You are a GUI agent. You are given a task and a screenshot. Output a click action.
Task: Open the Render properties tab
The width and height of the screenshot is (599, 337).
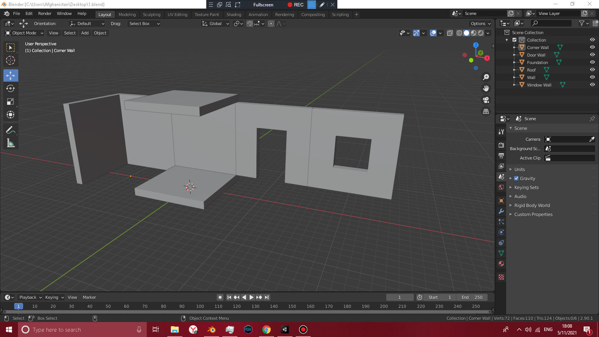tap(501, 145)
